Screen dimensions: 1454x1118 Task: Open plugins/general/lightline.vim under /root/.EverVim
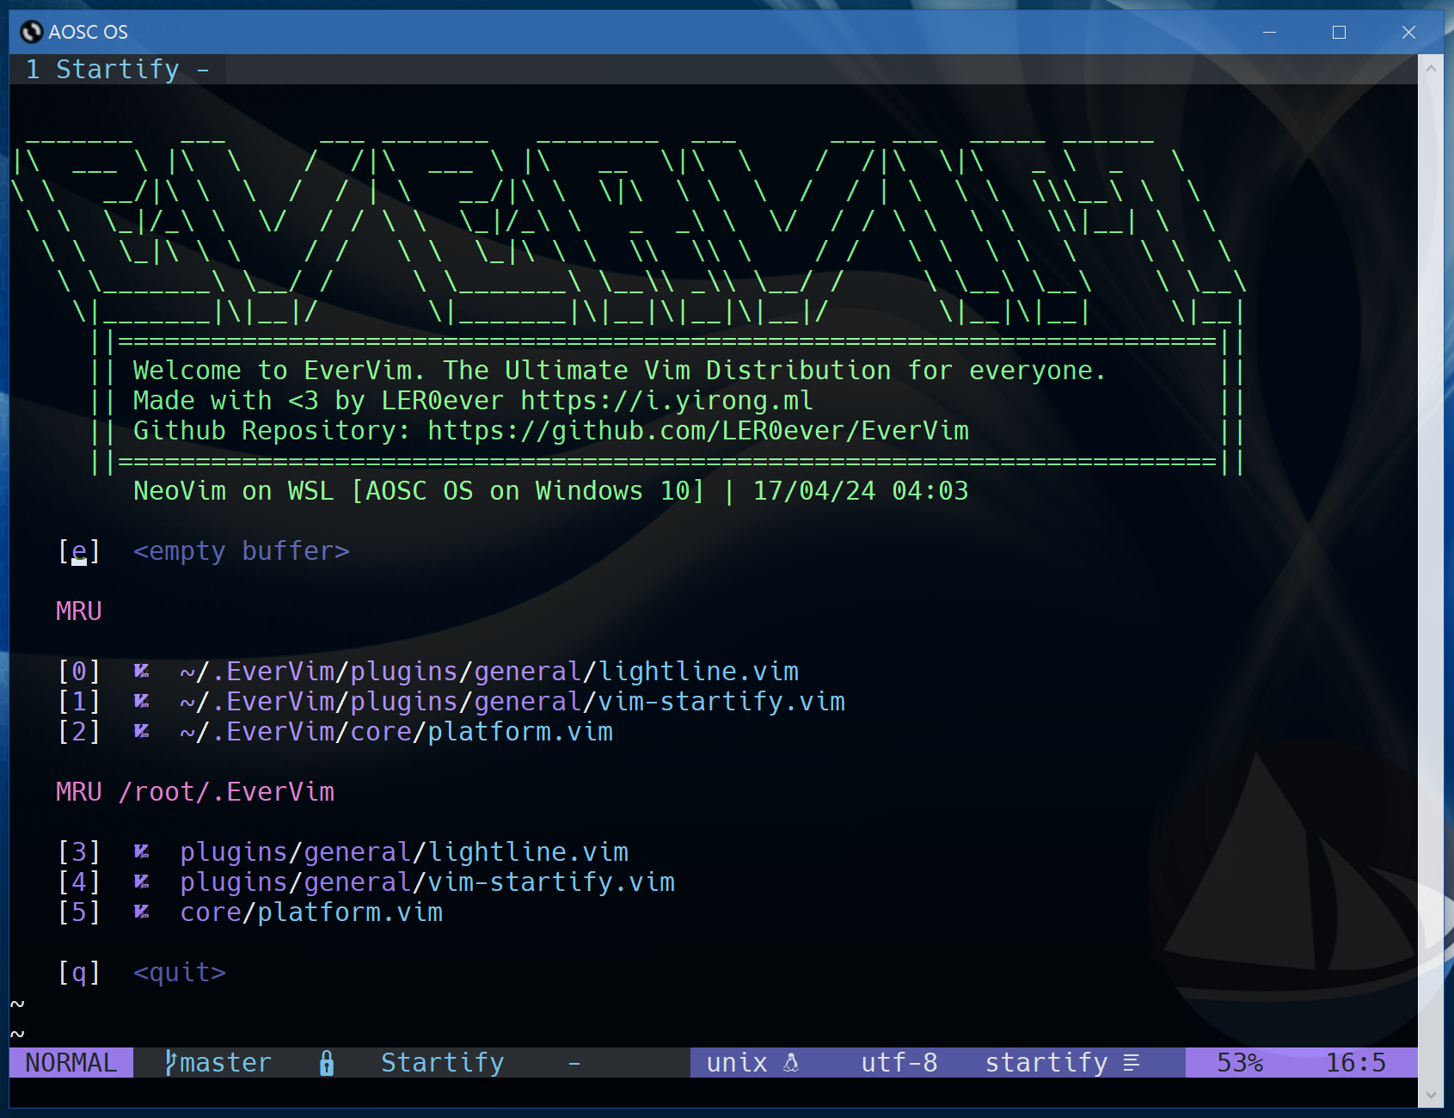[x=404, y=851]
